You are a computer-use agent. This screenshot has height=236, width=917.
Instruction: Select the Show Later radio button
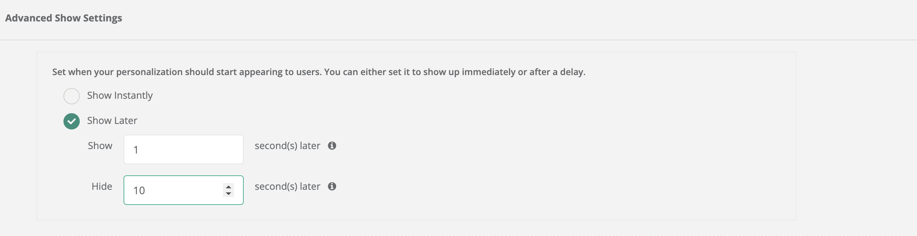coord(72,121)
